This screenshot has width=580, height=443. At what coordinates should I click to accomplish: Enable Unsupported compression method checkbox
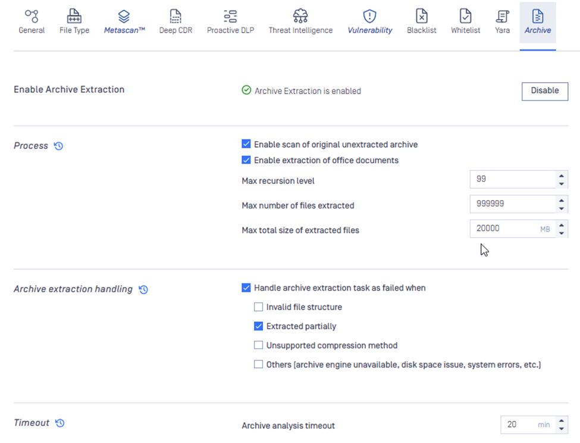click(x=258, y=345)
